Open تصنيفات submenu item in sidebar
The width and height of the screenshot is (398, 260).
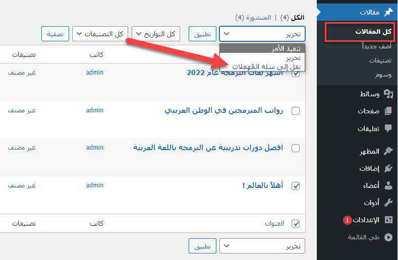point(380,60)
